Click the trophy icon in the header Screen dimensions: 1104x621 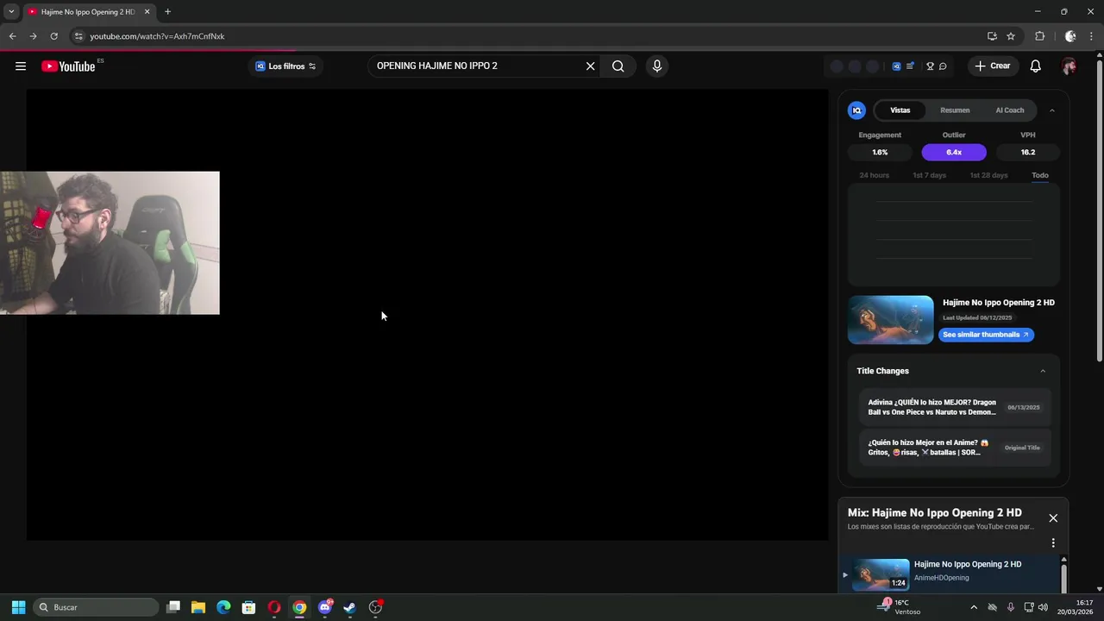[930, 66]
